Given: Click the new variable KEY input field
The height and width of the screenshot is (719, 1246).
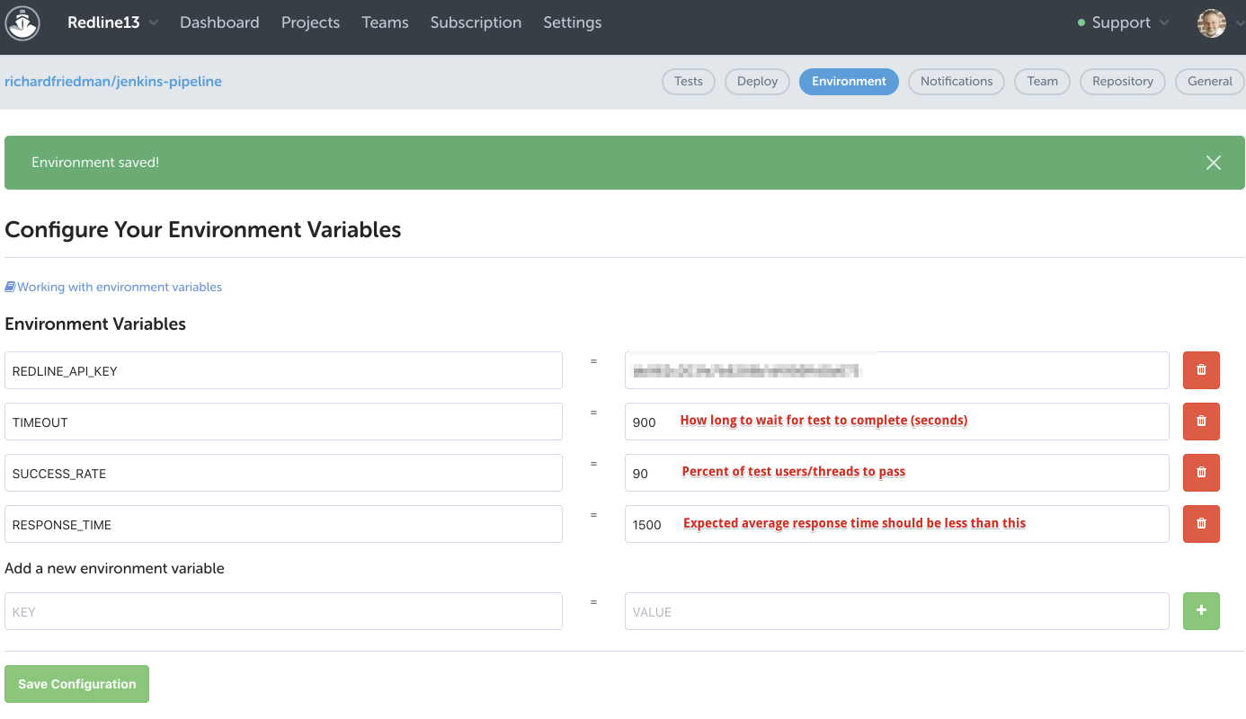Looking at the screenshot, I should point(283,611).
